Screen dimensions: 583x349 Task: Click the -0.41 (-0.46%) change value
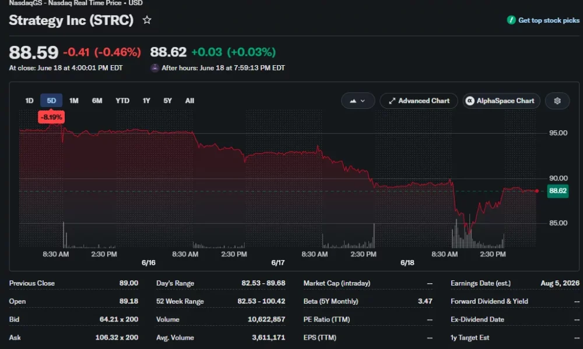tap(102, 52)
